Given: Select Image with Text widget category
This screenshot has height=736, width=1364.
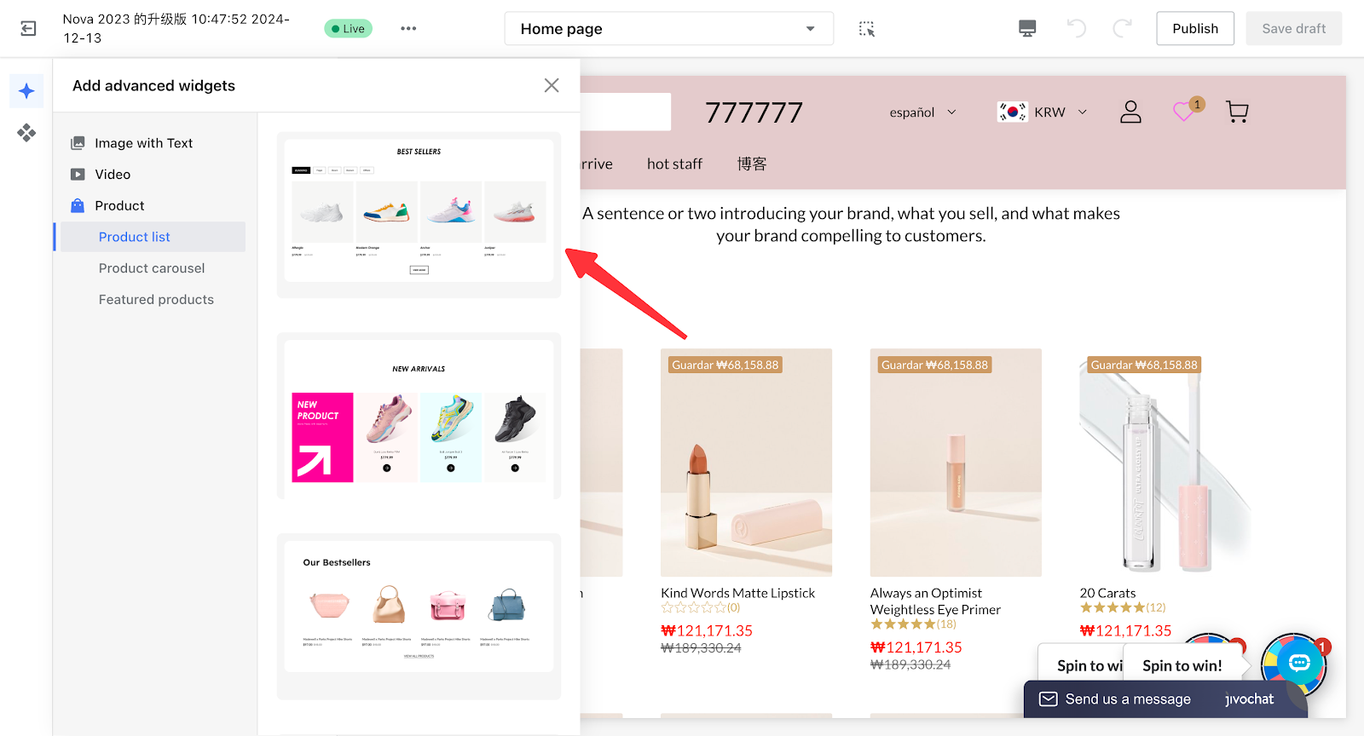Looking at the screenshot, I should pyautogui.click(x=143, y=143).
